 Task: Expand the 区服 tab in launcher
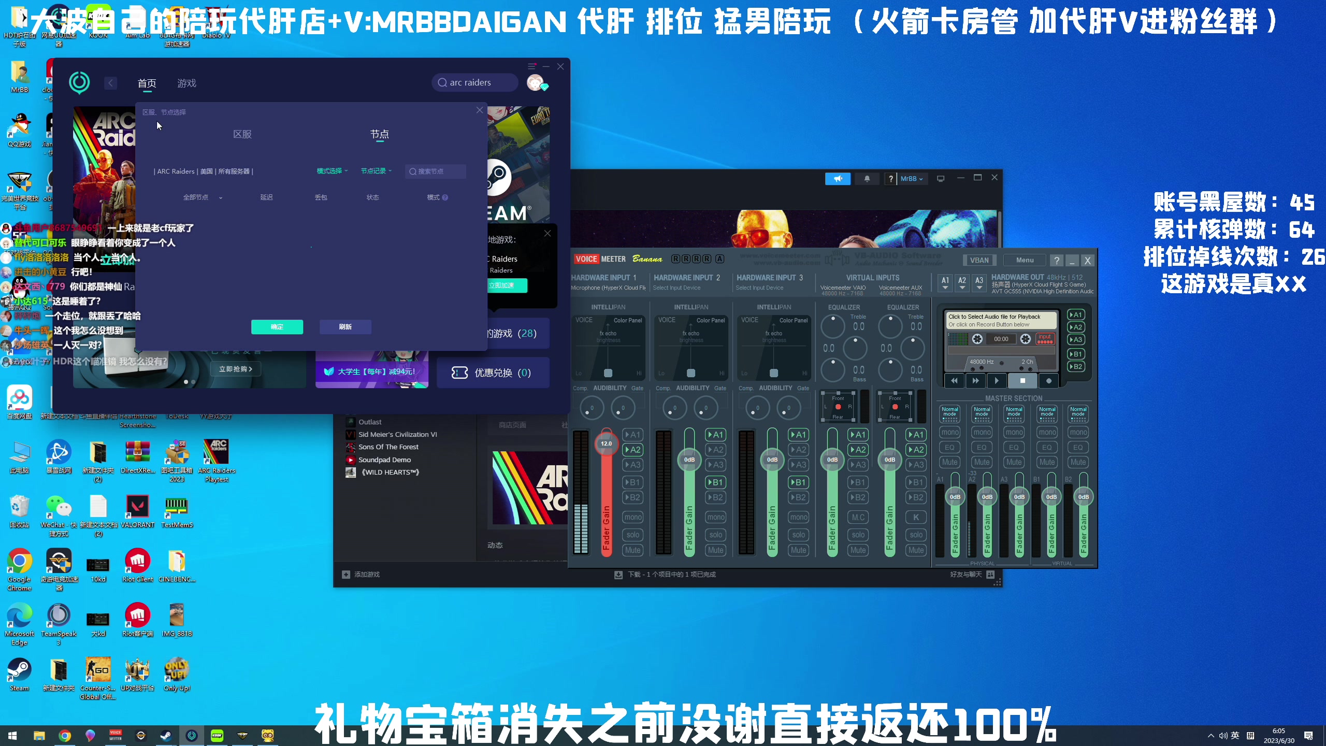[x=241, y=134]
